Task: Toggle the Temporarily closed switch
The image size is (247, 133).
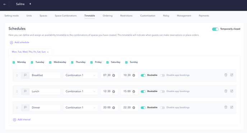Action: coord(215,29)
